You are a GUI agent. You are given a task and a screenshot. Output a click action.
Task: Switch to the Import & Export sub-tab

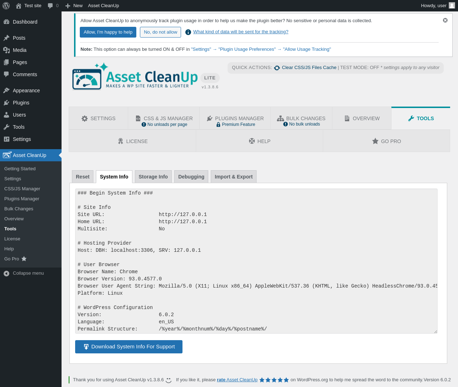click(x=234, y=177)
